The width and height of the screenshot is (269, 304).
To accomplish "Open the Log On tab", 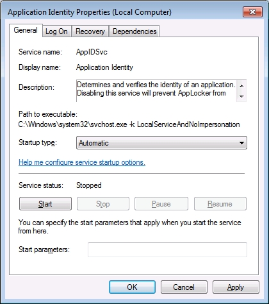I will coord(56,31).
